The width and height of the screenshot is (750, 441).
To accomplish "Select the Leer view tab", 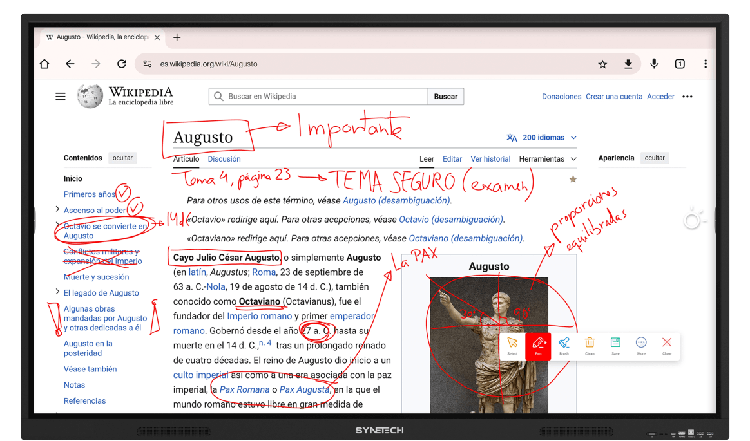I will (427, 159).
